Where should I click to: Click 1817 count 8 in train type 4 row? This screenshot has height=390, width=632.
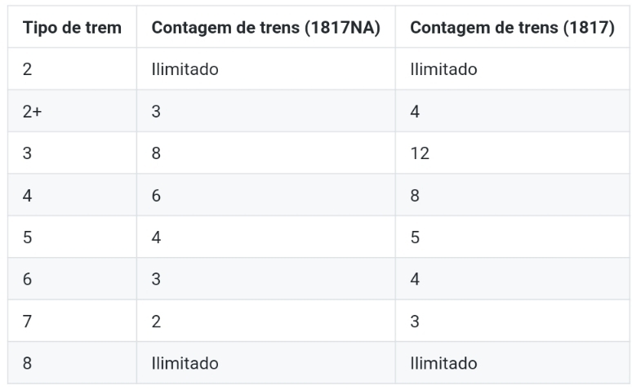tap(415, 196)
